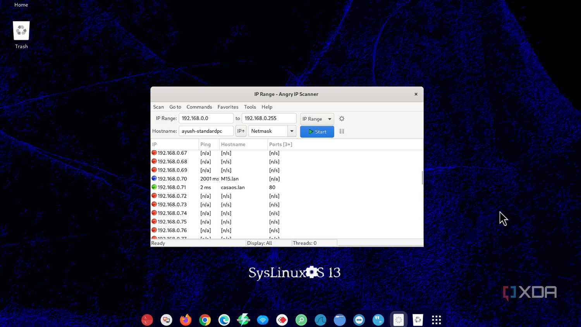The image size is (581, 327).
Task: Sort results by the Ports [3+] column header
Action: click(280, 144)
